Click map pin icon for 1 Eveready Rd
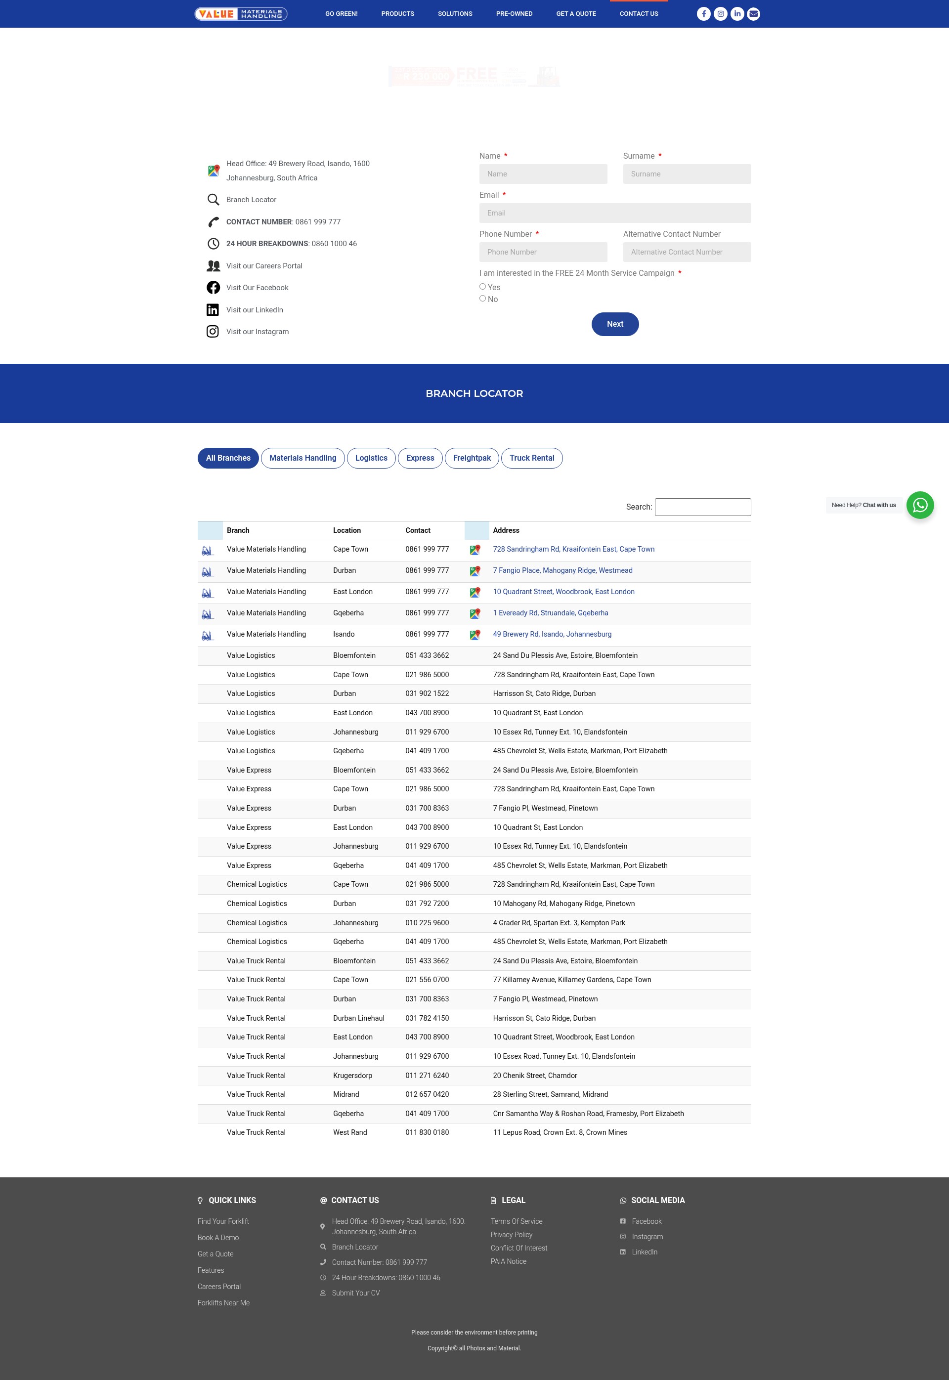Viewport: 949px width, 1380px height. (474, 614)
